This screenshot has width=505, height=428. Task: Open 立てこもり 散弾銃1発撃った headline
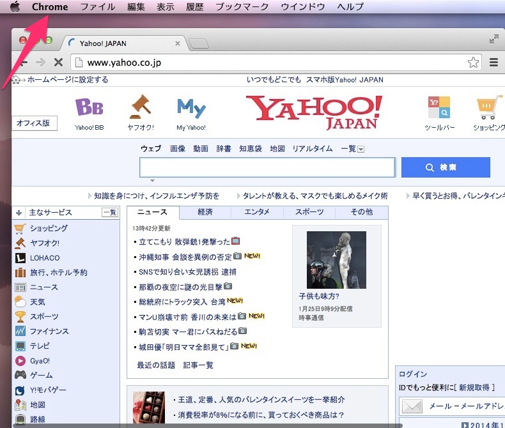pos(185,241)
